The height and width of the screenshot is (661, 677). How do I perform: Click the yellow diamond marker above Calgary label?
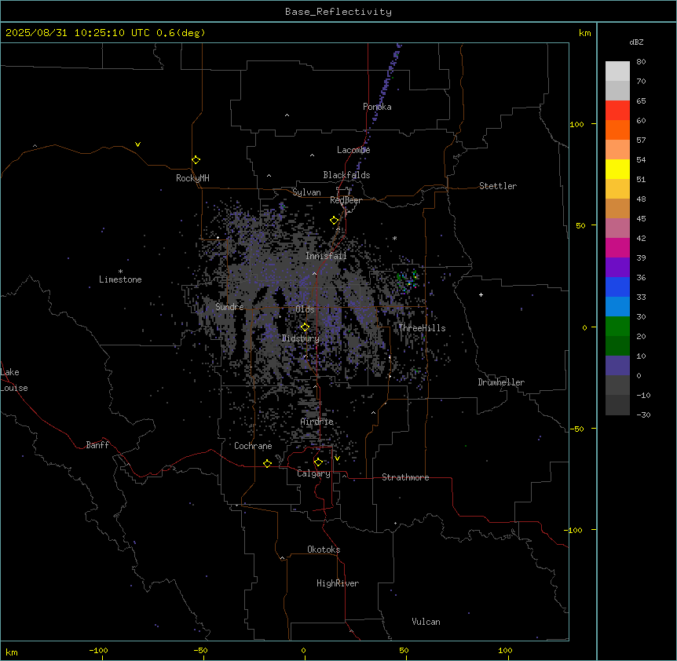coord(318,462)
